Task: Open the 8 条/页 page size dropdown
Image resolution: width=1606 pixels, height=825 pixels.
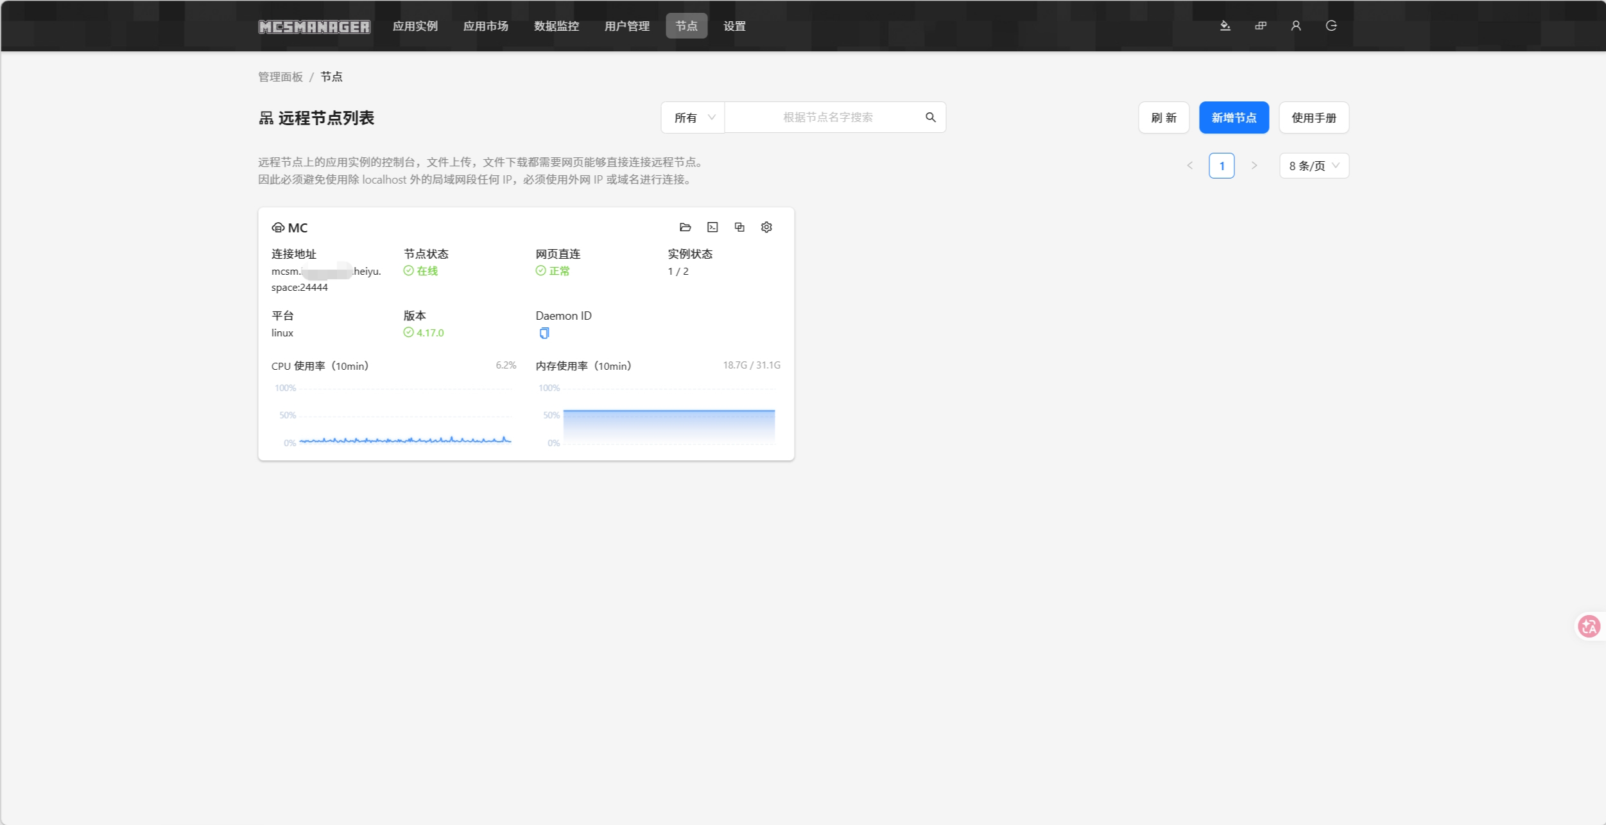Action: click(1314, 166)
